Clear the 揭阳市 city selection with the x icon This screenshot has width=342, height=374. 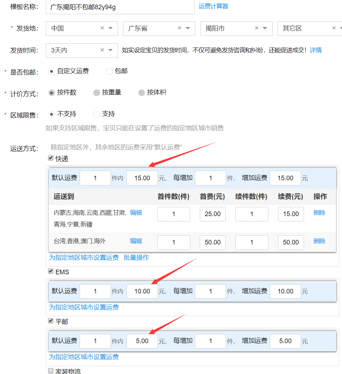tap(256, 28)
